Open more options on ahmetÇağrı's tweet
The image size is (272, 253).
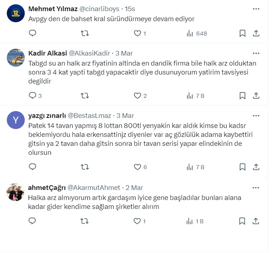(256, 187)
